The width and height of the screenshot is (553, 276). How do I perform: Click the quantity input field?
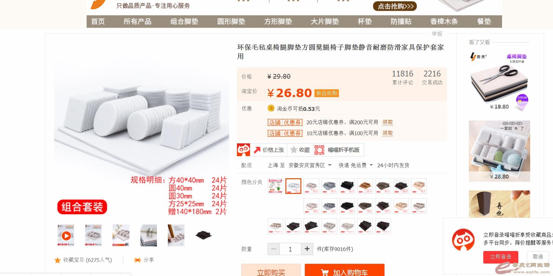click(290, 249)
